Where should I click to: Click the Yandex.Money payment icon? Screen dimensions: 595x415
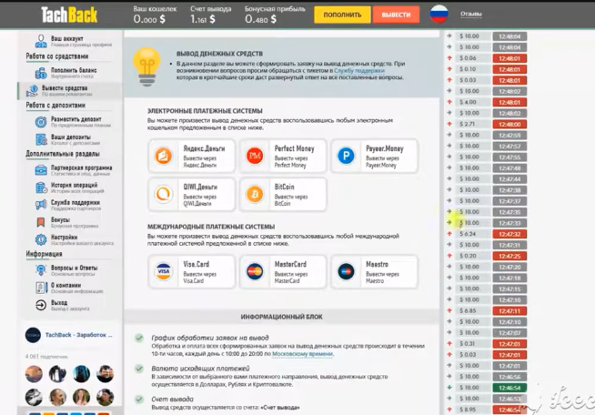(x=164, y=157)
